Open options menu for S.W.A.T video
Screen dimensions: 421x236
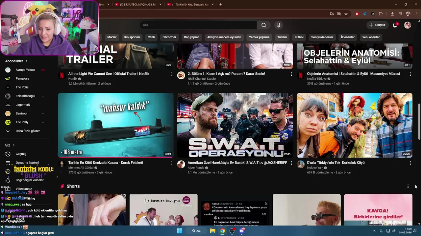tap(291, 163)
